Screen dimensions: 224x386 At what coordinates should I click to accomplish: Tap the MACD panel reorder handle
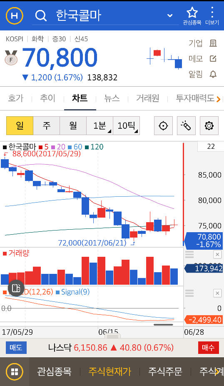189,293
